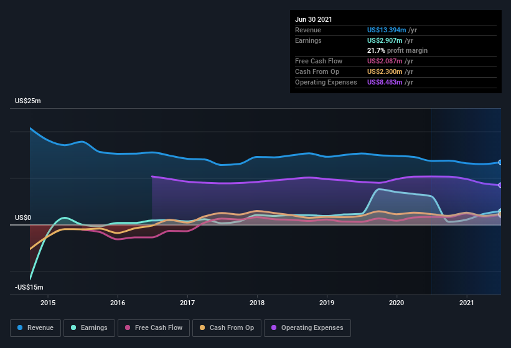
Task: Click the pink Free Cash Flow dot
Action: [128, 328]
